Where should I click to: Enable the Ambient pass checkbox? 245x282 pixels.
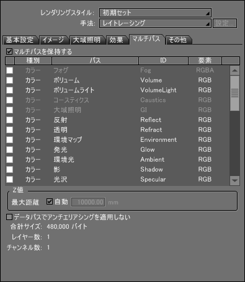coord(9,159)
